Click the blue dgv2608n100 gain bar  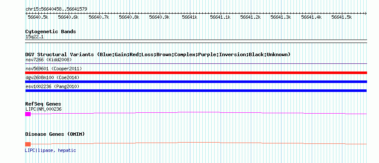pyautogui.click(x=196, y=82)
